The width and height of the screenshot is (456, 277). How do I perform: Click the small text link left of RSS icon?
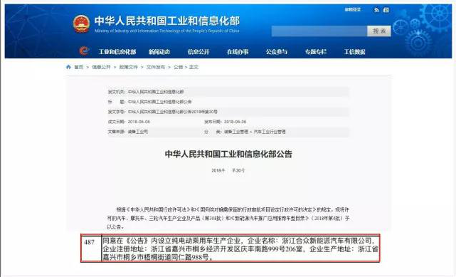click(353, 9)
